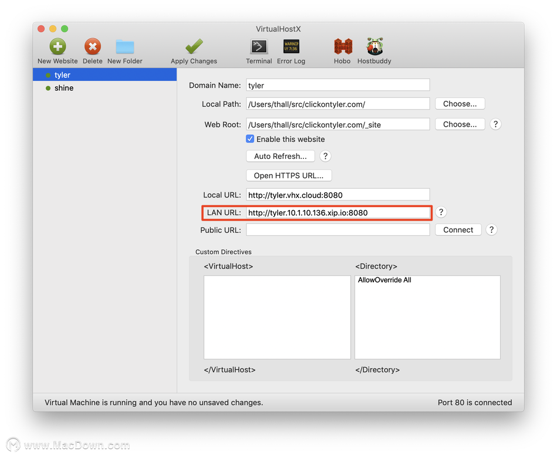The height and width of the screenshot is (455, 557).
Task: Click the "Virtual Machine is running" status message
Action: coord(154,402)
